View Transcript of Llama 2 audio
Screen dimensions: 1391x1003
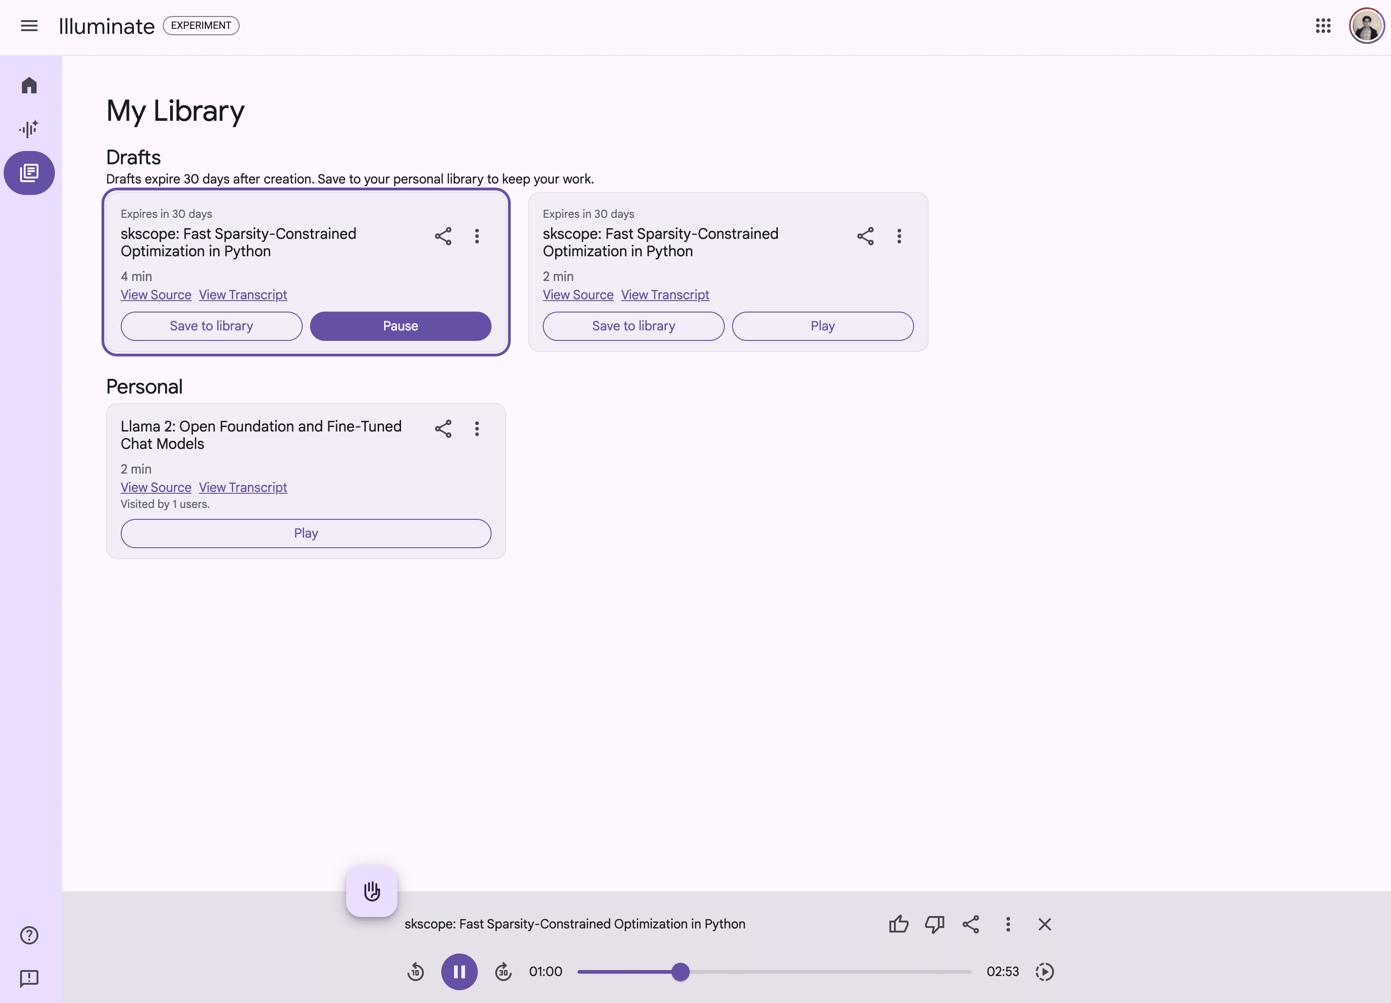[x=242, y=487]
